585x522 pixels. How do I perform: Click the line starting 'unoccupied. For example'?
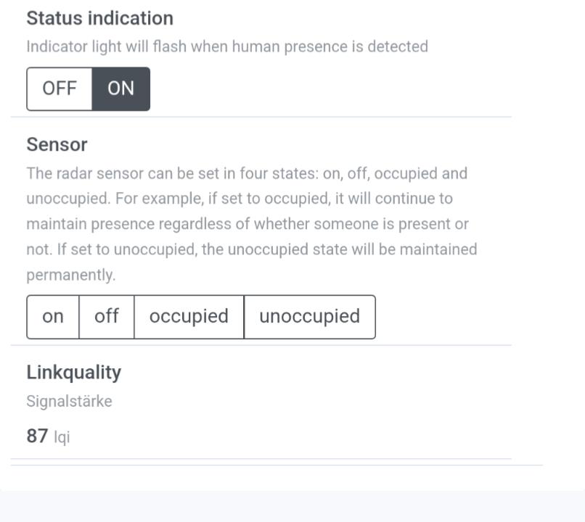[240, 199]
